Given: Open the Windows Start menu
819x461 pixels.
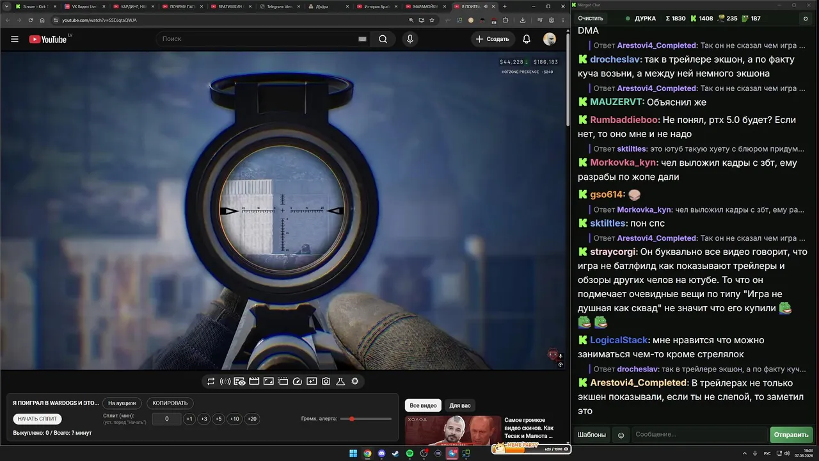Looking at the screenshot, I should click(x=353, y=454).
